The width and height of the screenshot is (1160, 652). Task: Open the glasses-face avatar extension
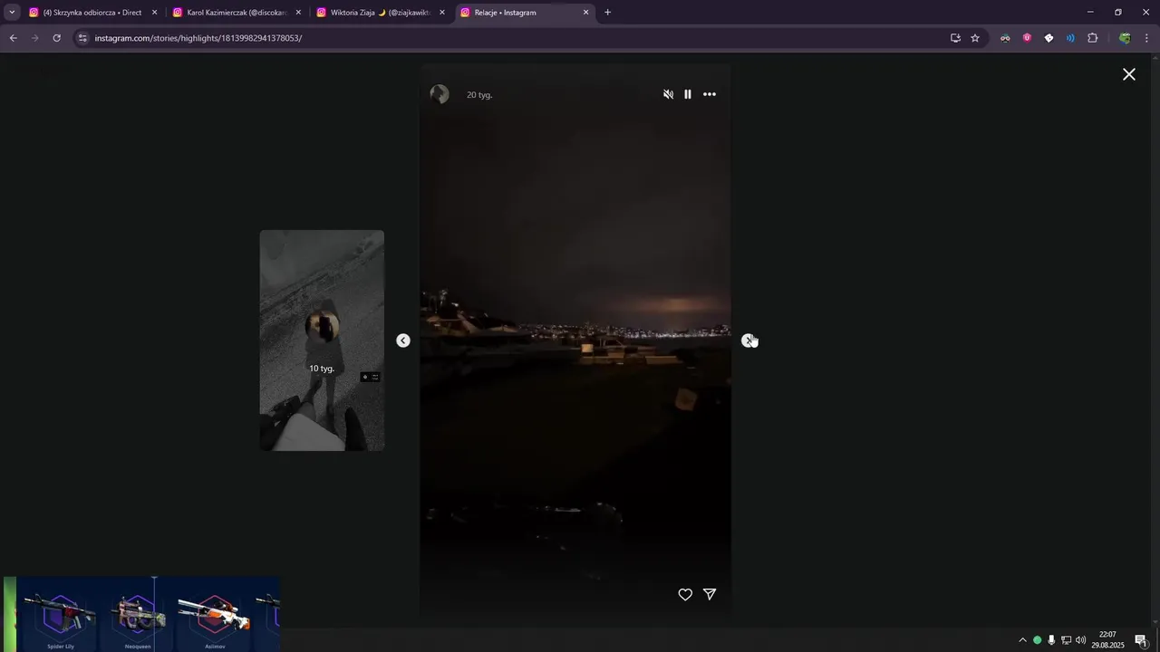(x=1005, y=38)
